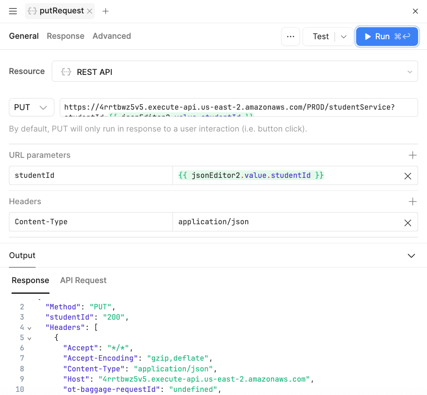
Task: Remove the studentId URL parameter
Action: click(407, 176)
